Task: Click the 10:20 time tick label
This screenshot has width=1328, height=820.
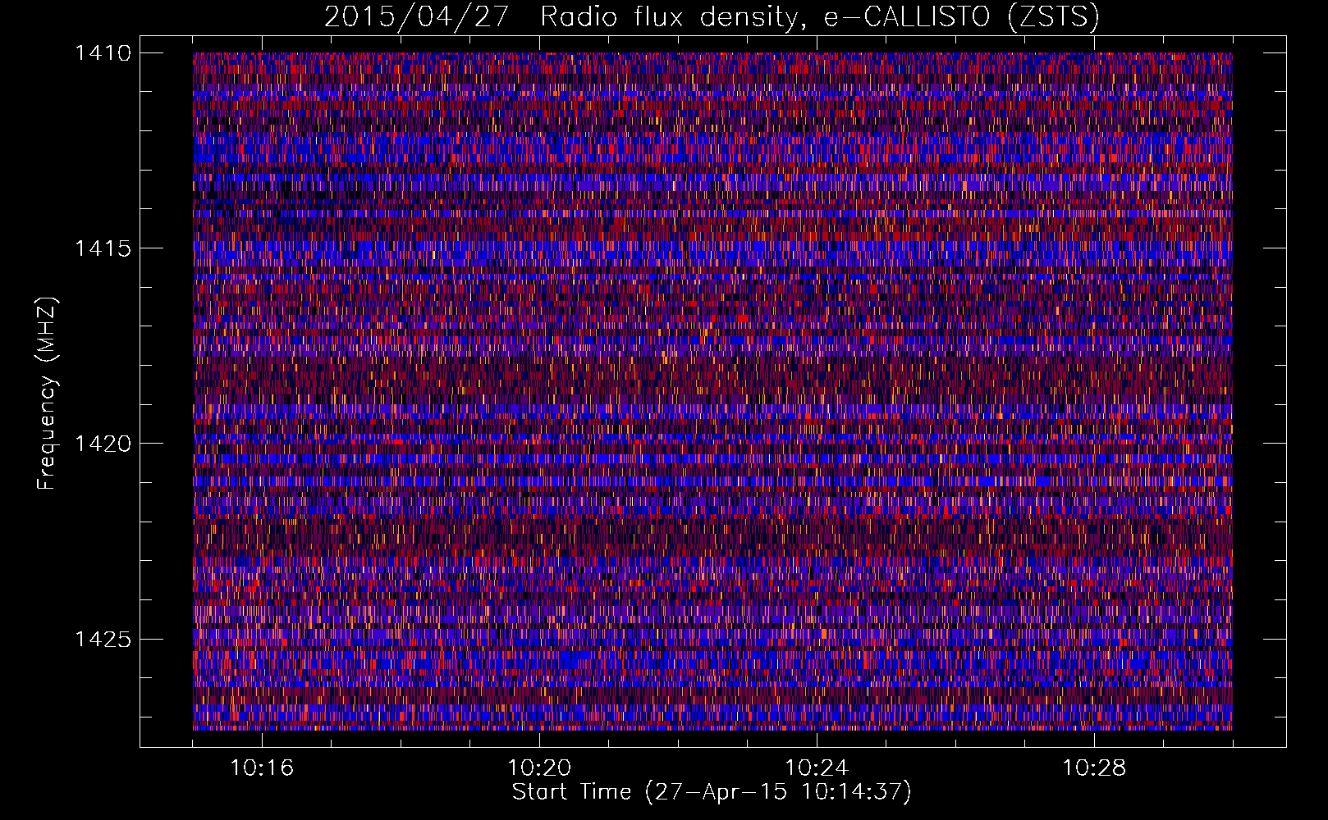Action: (x=539, y=768)
